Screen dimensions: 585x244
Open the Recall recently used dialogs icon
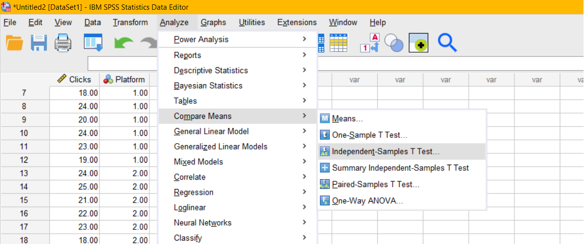click(93, 43)
